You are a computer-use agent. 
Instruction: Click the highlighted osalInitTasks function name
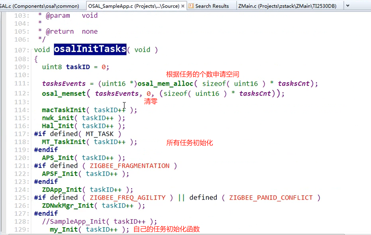pyautogui.click(x=90, y=49)
